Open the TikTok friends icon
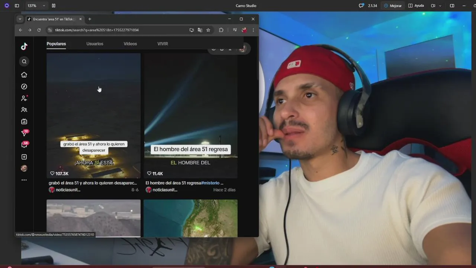476x268 pixels. pyautogui.click(x=24, y=110)
